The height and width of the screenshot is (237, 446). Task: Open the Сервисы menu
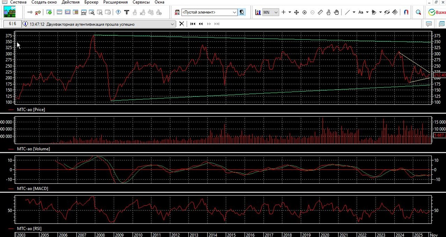point(141,2)
